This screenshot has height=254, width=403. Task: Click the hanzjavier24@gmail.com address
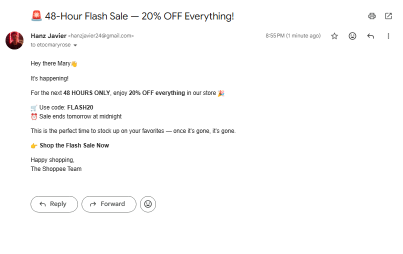point(101,36)
